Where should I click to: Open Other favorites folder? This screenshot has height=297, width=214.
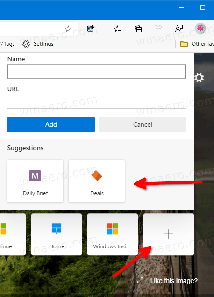197,44
